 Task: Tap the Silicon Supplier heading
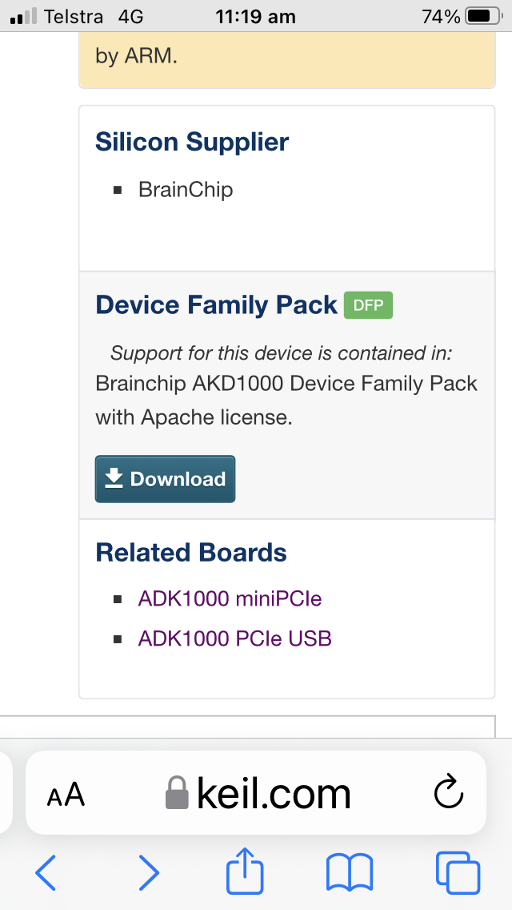click(192, 142)
